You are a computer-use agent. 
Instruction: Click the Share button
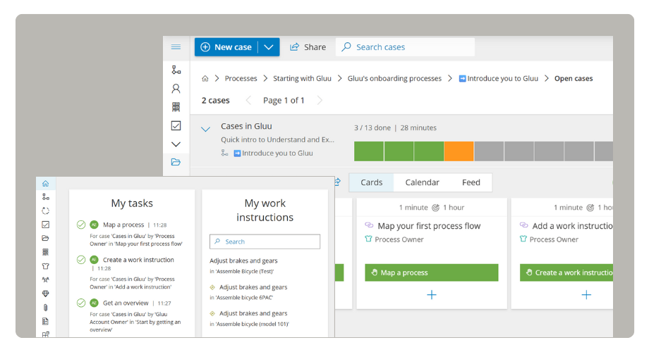tap(308, 47)
